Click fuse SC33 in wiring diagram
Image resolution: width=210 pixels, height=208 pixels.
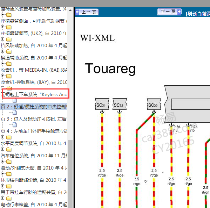point(120,104)
